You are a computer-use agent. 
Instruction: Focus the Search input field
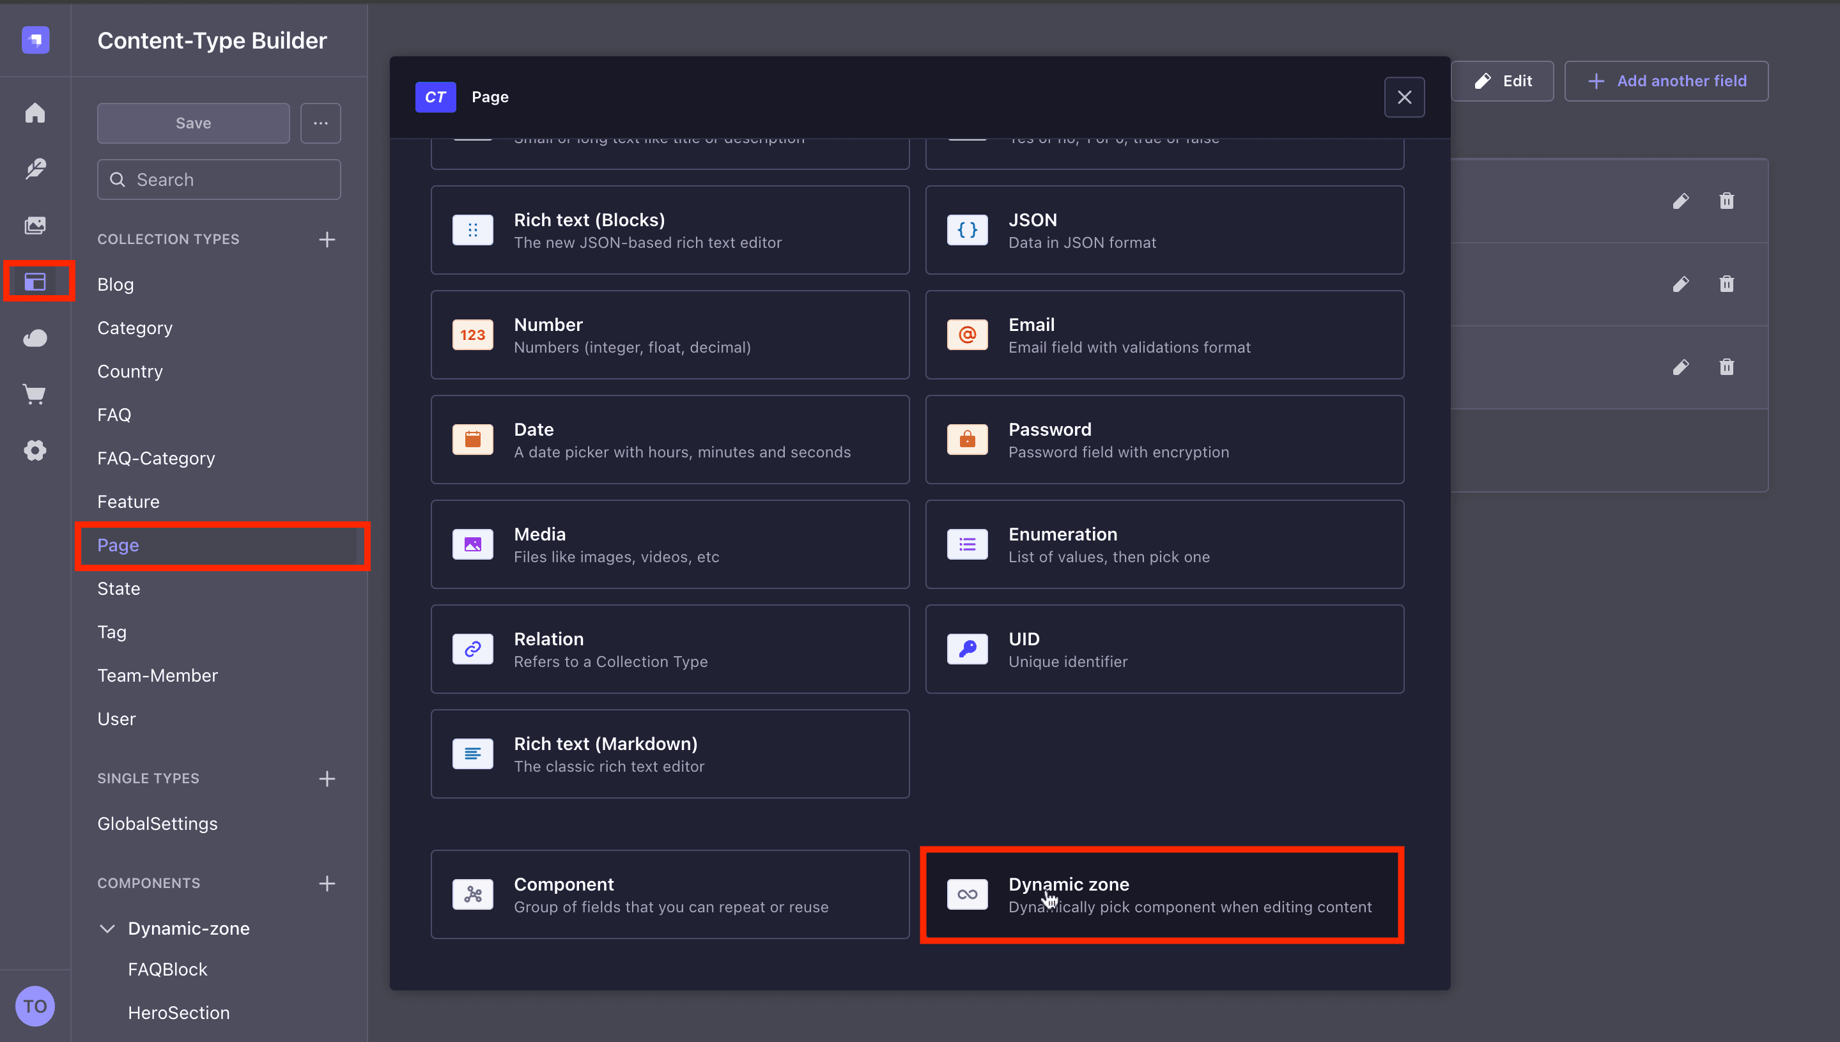(219, 180)
